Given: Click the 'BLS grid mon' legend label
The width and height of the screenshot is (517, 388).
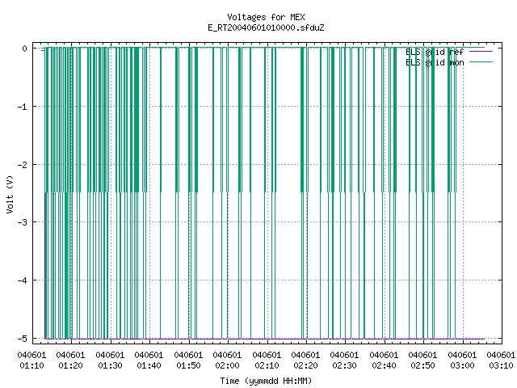Looking at the screenshot, I should pyautogui.click(x=435, y=62).
